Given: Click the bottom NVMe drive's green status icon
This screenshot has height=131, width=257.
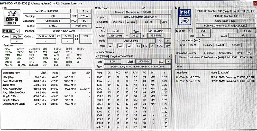Looking at the screenshot, I should click(177, 81).
